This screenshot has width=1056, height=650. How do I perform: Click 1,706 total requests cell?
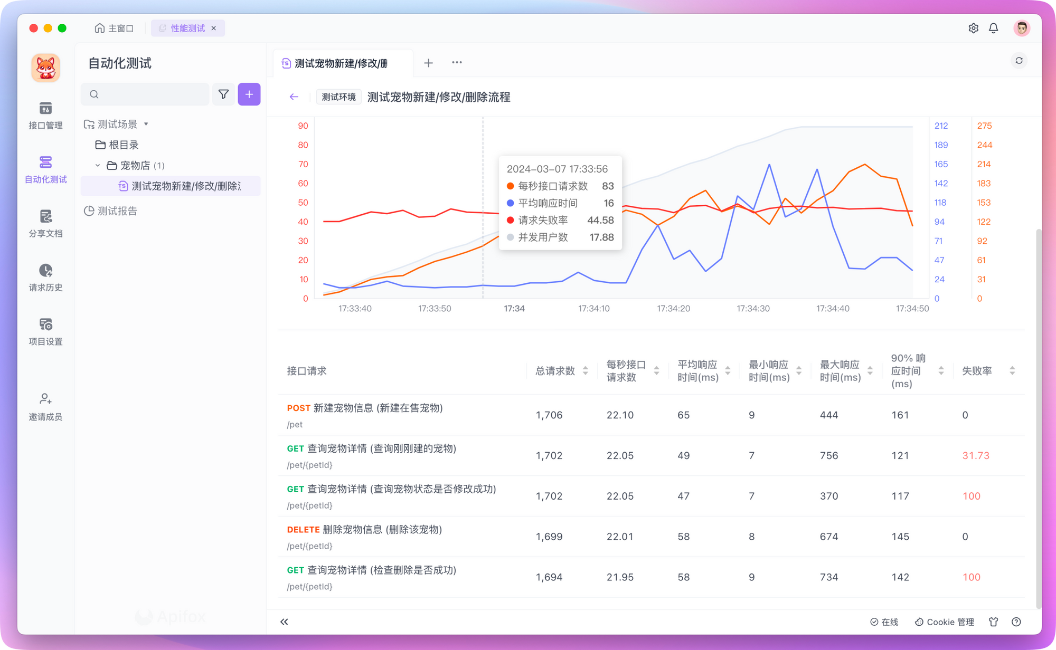[549, 415]
